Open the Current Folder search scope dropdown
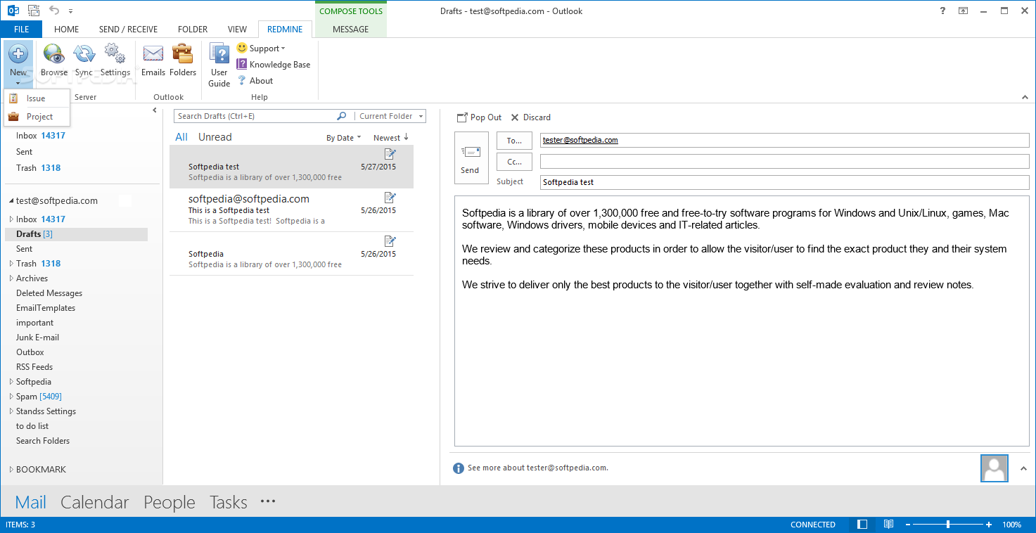 390,116
